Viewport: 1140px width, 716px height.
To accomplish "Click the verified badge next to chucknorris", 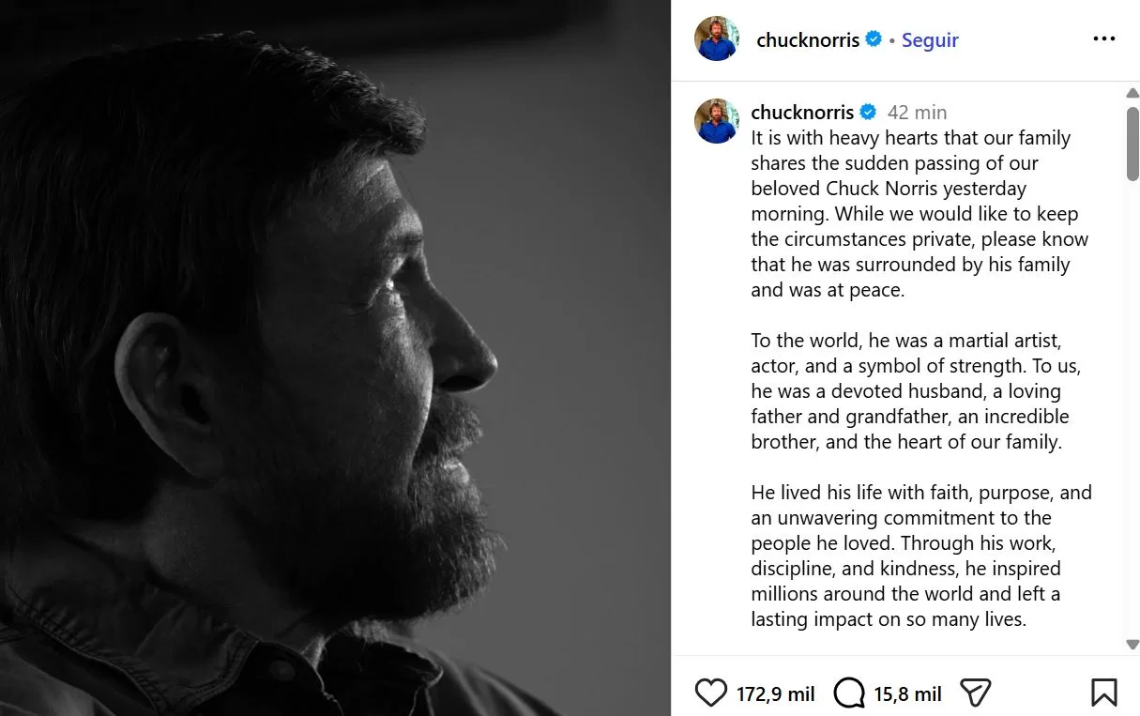I will click(874, 39).
